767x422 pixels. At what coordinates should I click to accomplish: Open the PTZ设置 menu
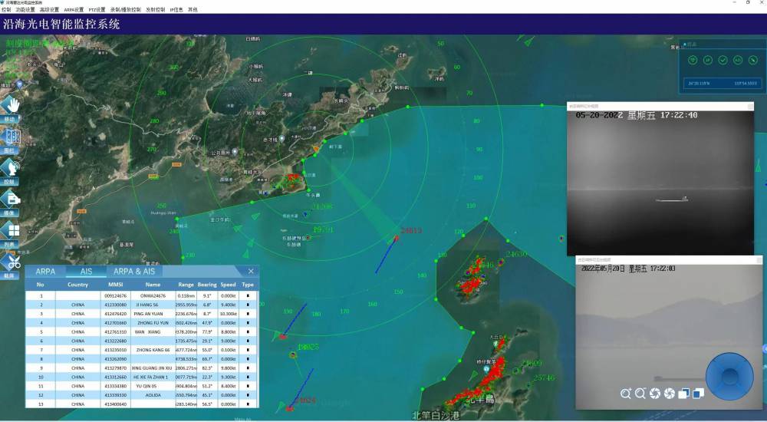click(97, 9)
